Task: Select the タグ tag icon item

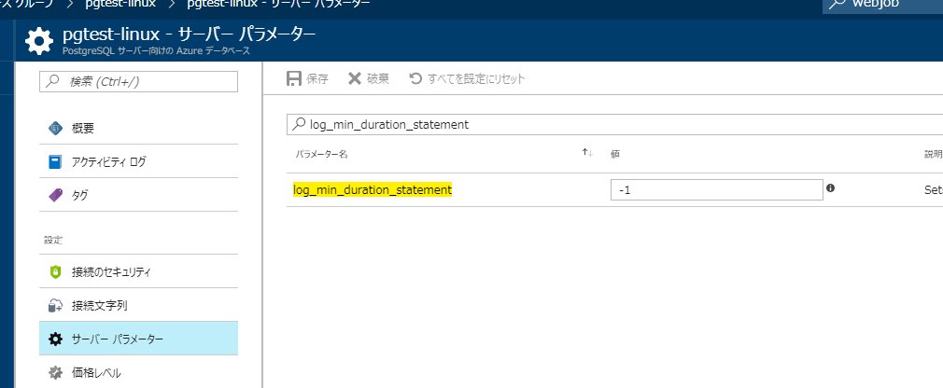Action: pos(79,195)
